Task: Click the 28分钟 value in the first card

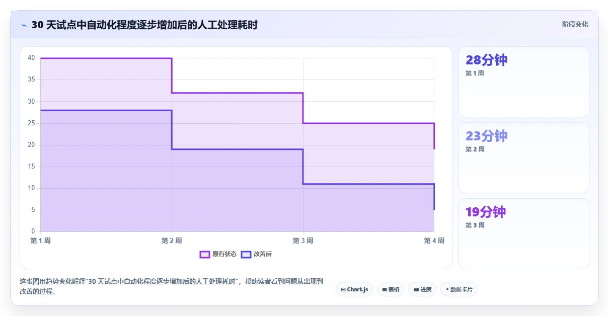Action: (x=486, y=60)
